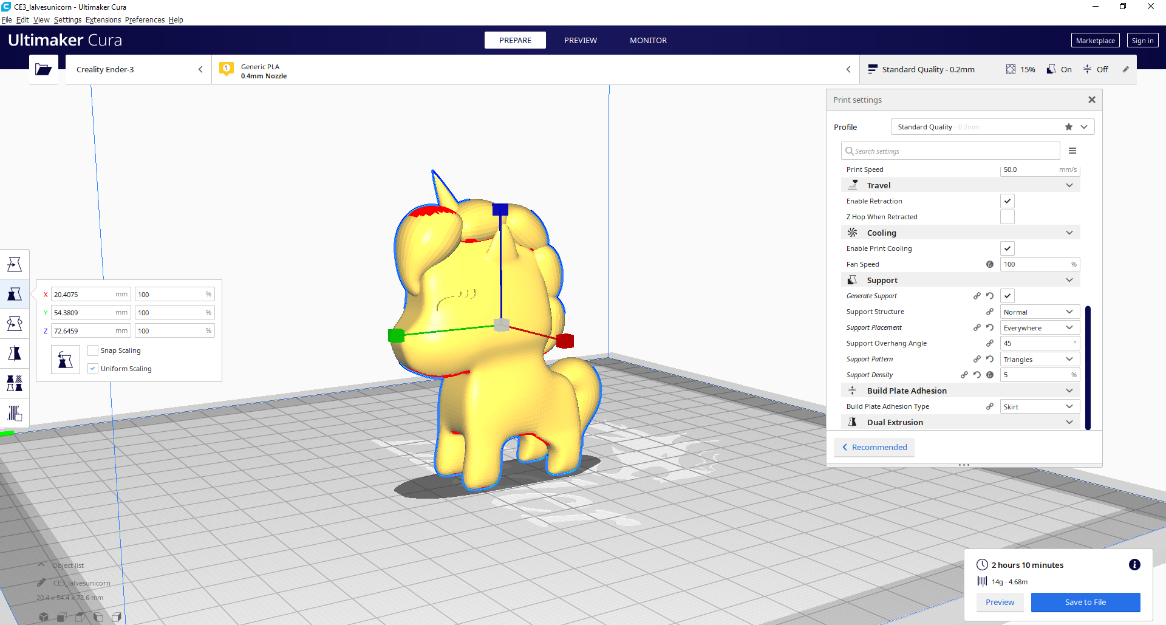Click the reset scale icon button
Viewport: 1166px width, 625px height.
[x=66, y=360]
